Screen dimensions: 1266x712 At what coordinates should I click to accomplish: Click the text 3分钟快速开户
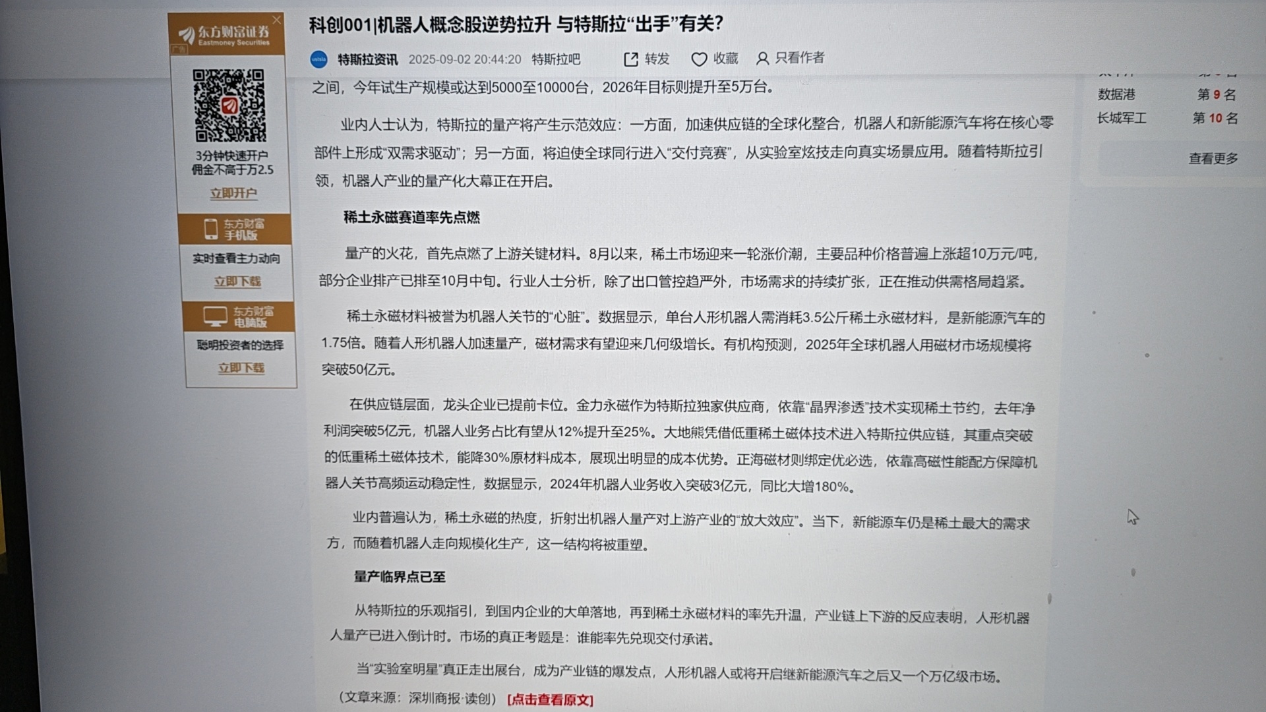(231, 156)
